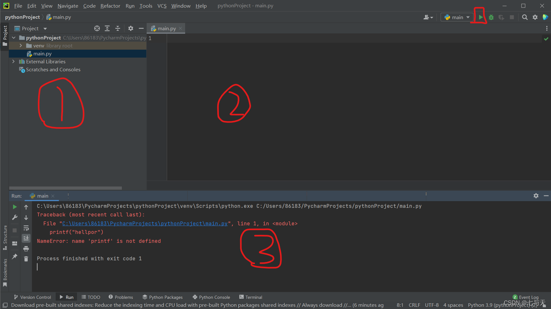551x309 pixels.
Task: Open Python Packages tool window
Action: 163,297
